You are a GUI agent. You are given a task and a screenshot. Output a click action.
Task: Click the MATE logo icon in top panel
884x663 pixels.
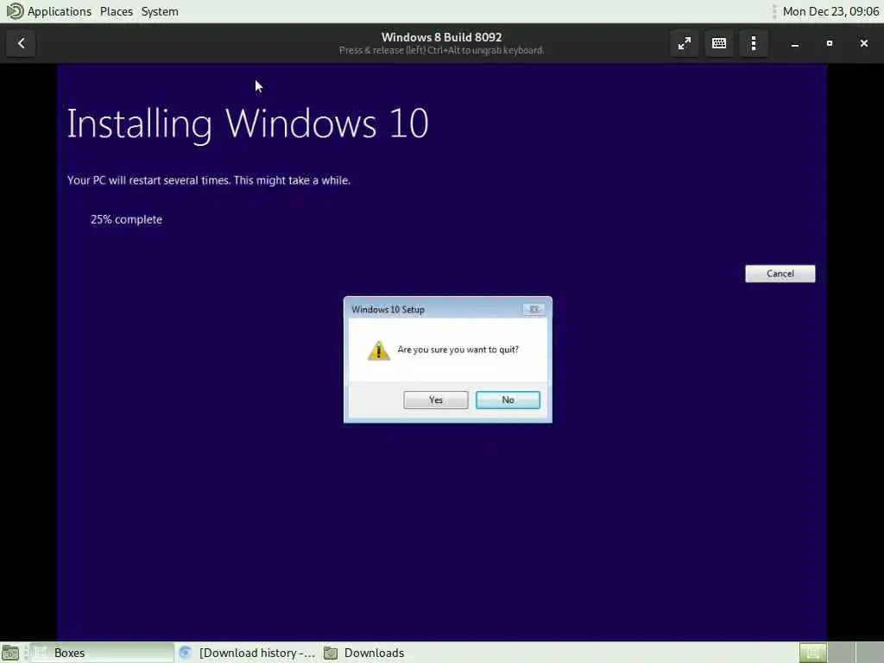15,10
